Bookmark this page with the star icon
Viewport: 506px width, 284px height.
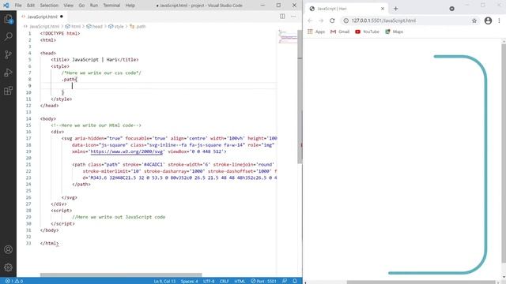coord(474,21)
